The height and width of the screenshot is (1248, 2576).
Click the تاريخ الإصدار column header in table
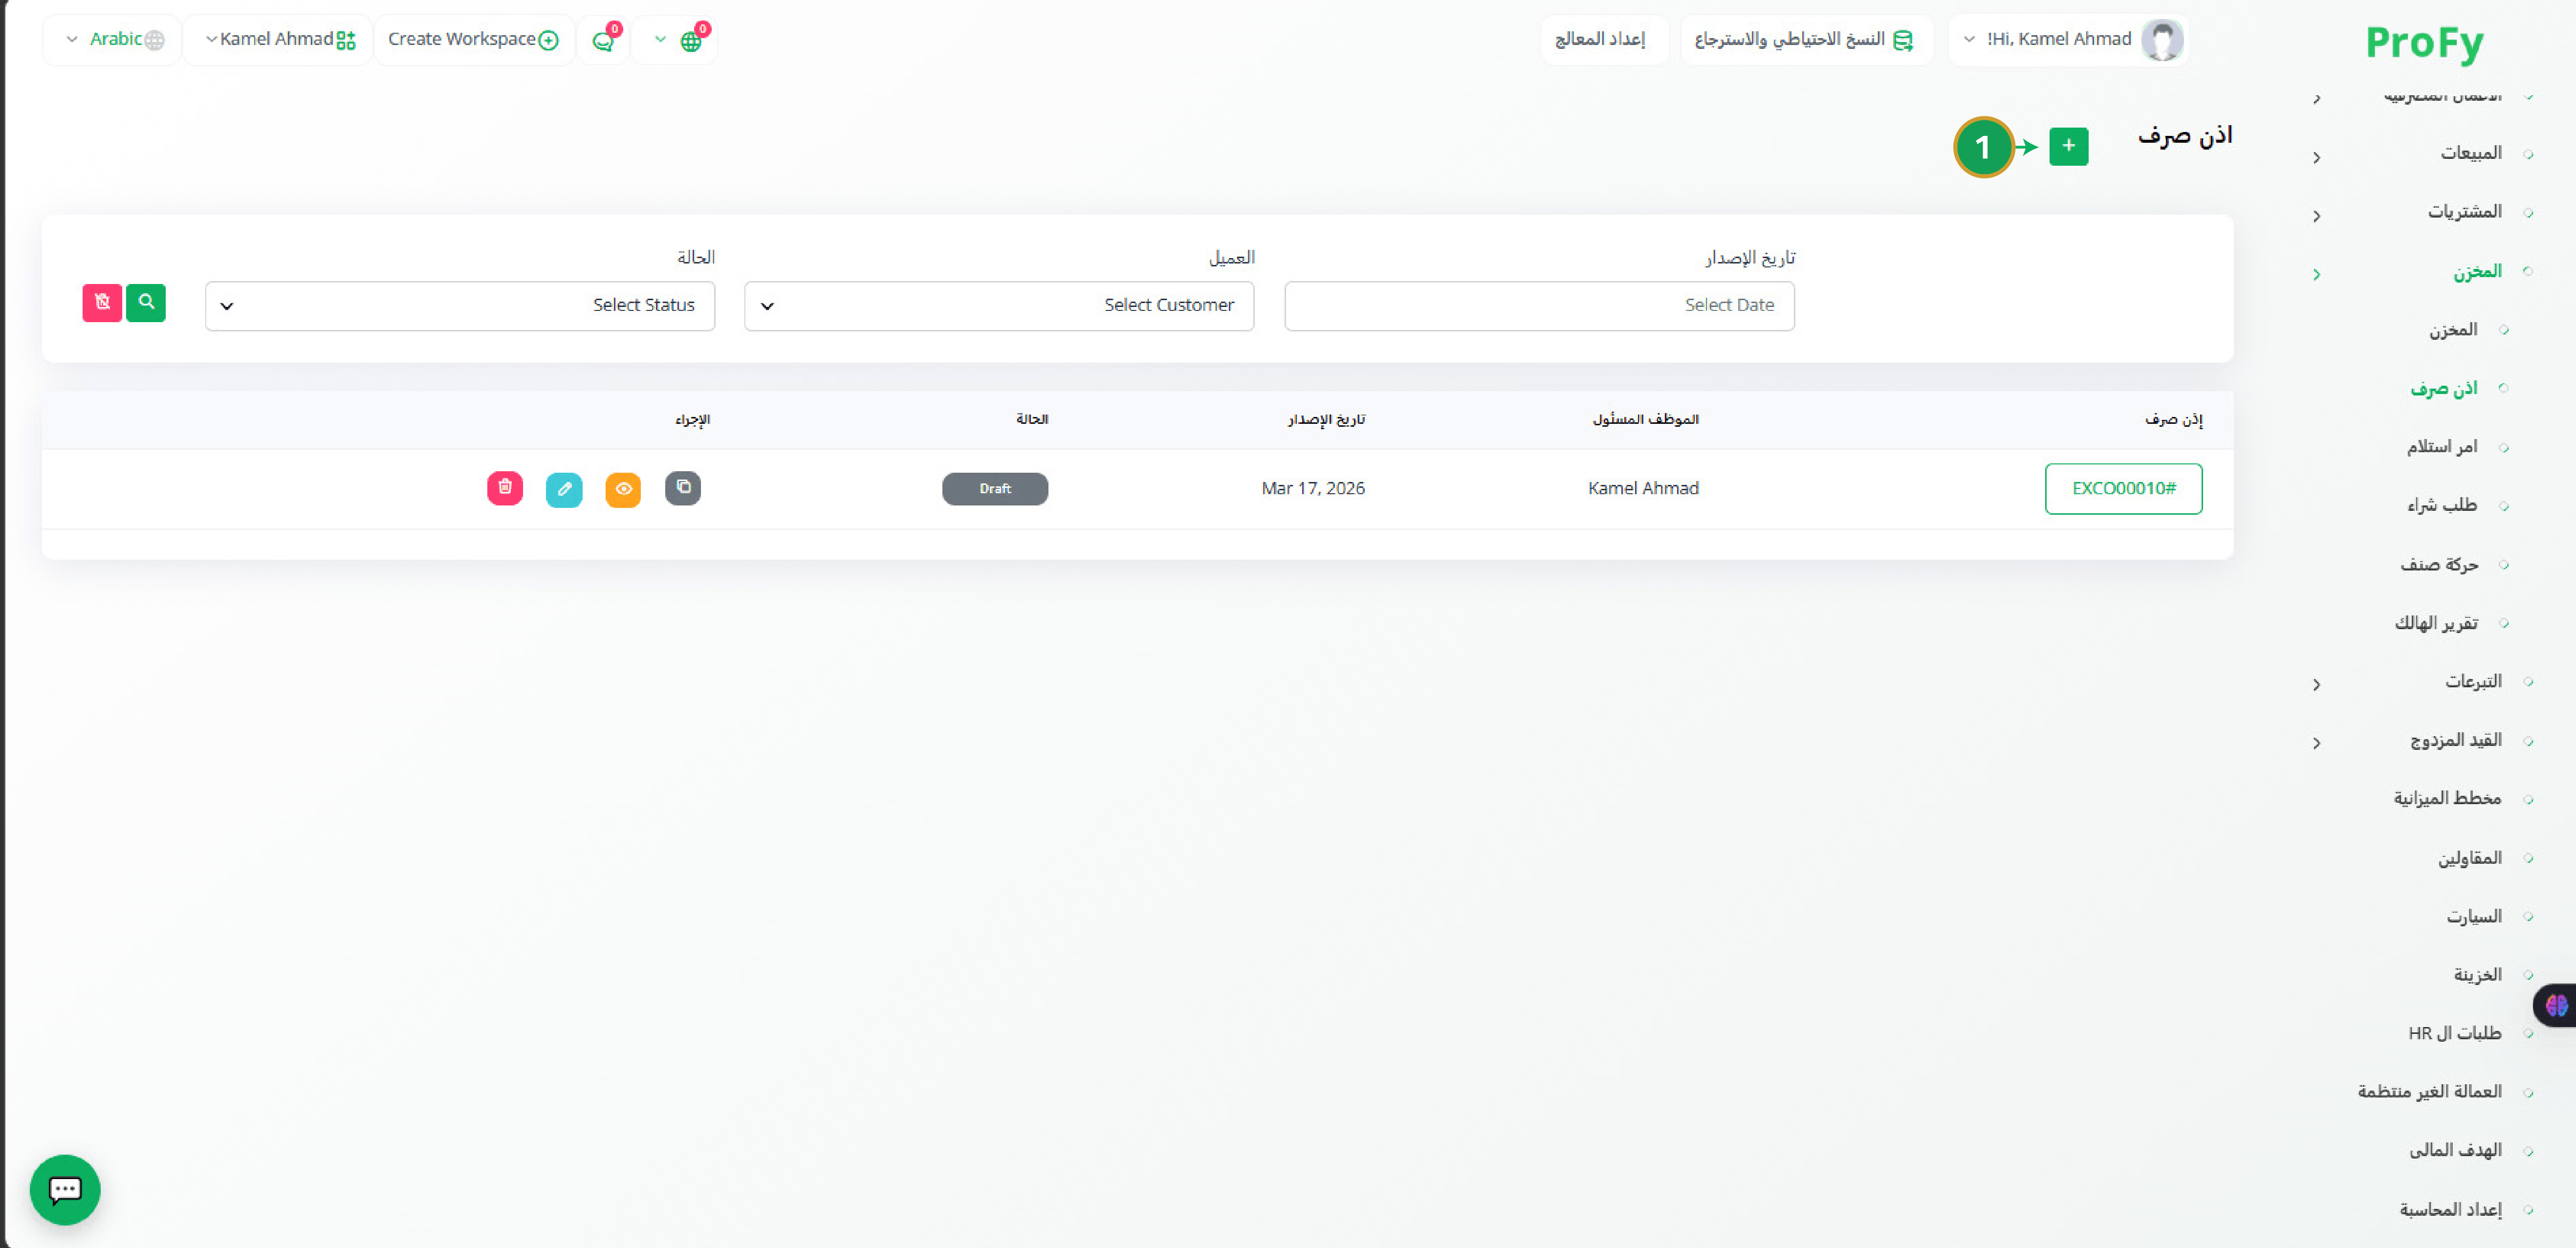pyautogui.click(x=1326, y=419)
